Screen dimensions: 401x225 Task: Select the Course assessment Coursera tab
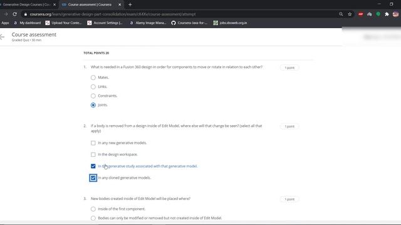(90, 4)
